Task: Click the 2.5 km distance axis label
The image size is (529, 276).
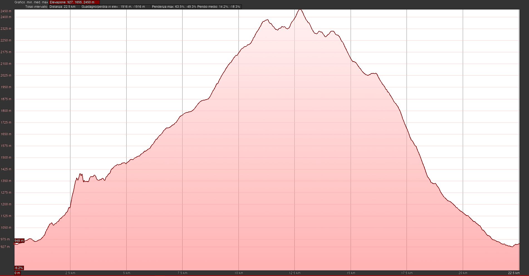Action: click(x=70, y=273)
